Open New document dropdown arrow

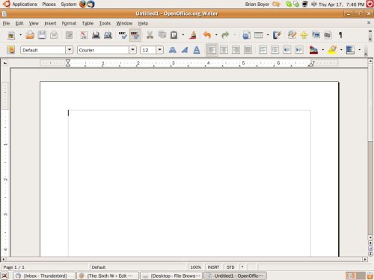pos(20,35)
